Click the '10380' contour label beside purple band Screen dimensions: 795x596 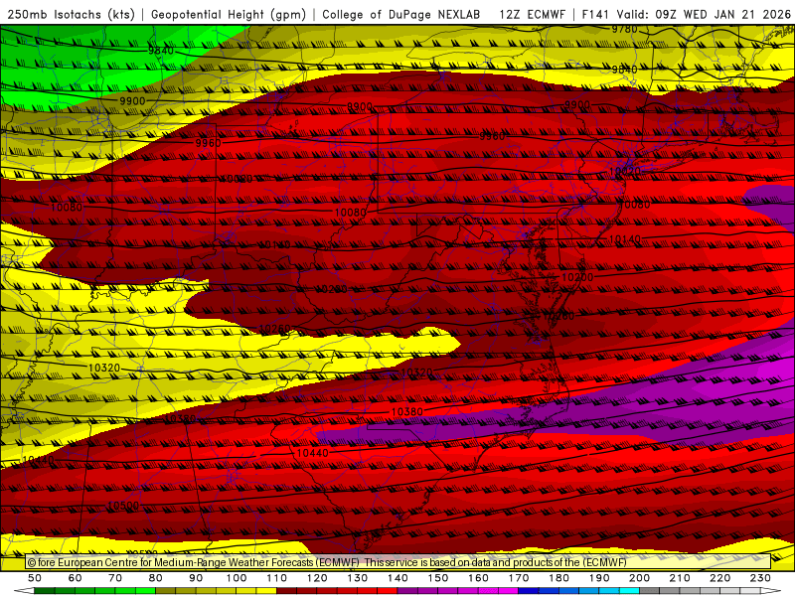(407, 412)
